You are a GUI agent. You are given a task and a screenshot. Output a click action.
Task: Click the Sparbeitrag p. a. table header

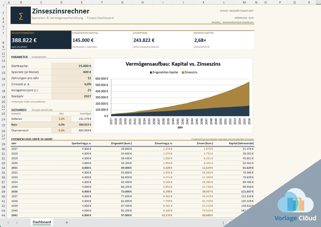81,143
